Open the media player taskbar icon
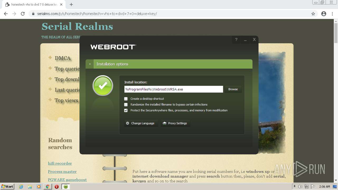338x190 pixels. (x=39, y=187)
